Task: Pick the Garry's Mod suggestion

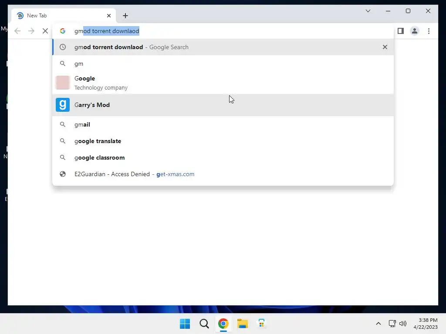Action: click(x=223, y=105)
